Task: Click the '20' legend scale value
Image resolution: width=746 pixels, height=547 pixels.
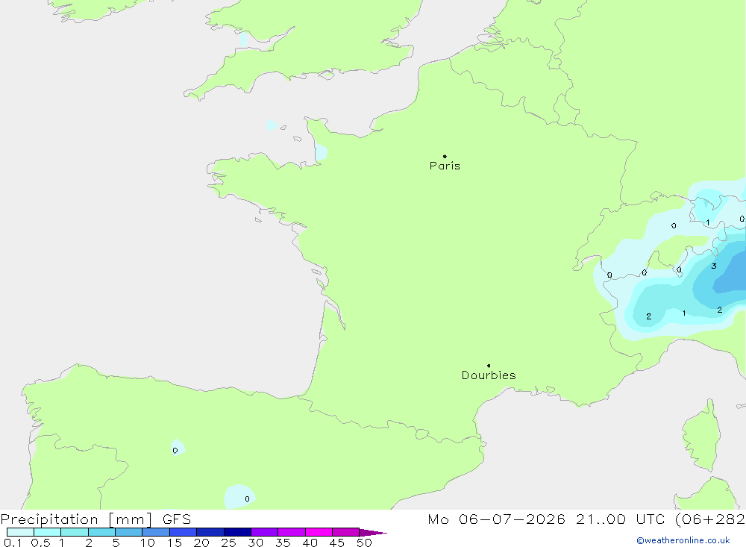Action: pyautogui.click(x=201, y=543)
